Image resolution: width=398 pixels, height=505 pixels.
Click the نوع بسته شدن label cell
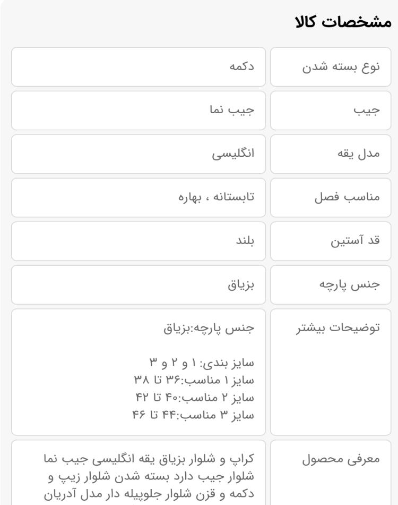coord(331,67)
